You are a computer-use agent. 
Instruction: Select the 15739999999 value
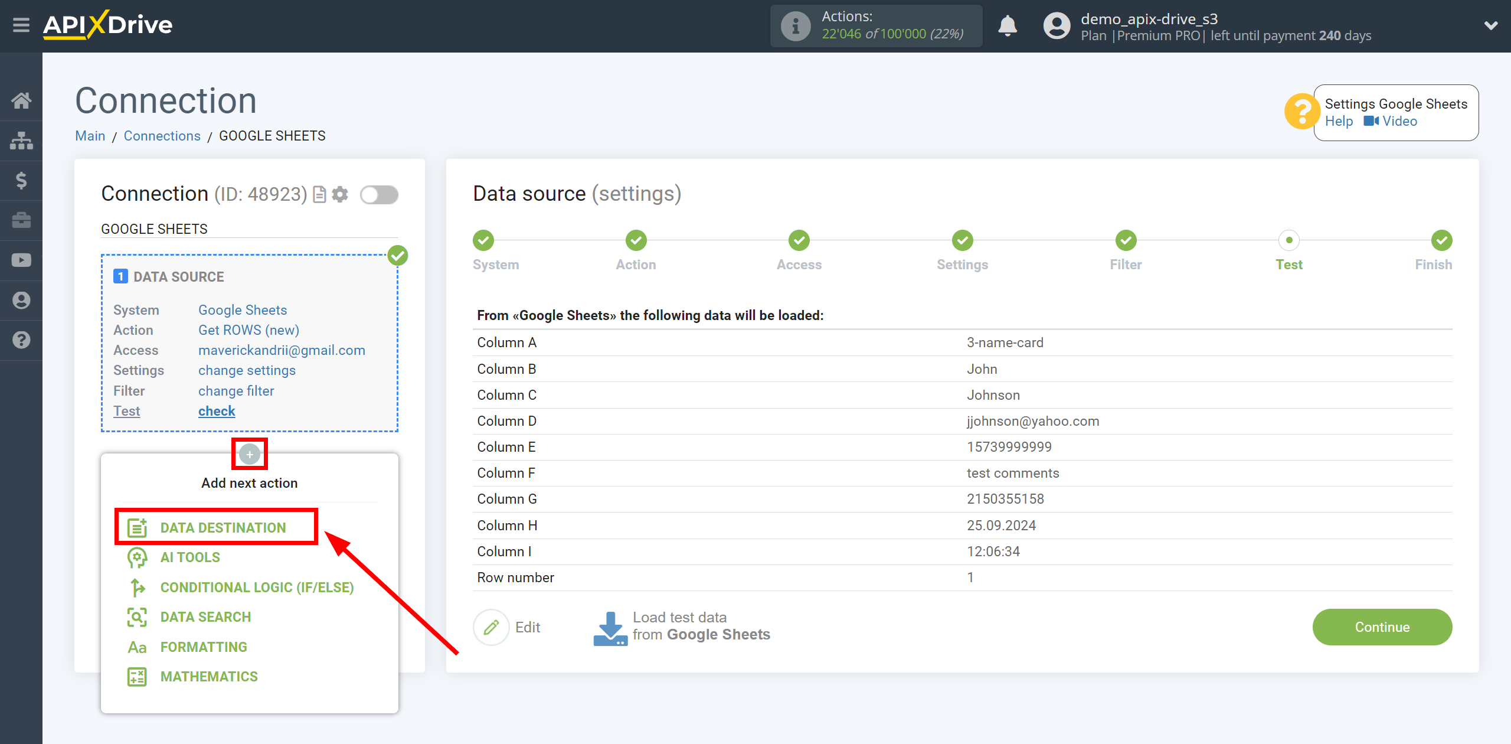click(x=1009, y=447)
